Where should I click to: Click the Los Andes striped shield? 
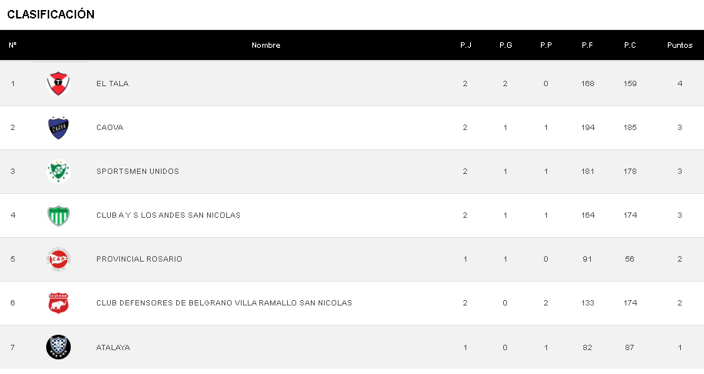click(x=58, y=215)
